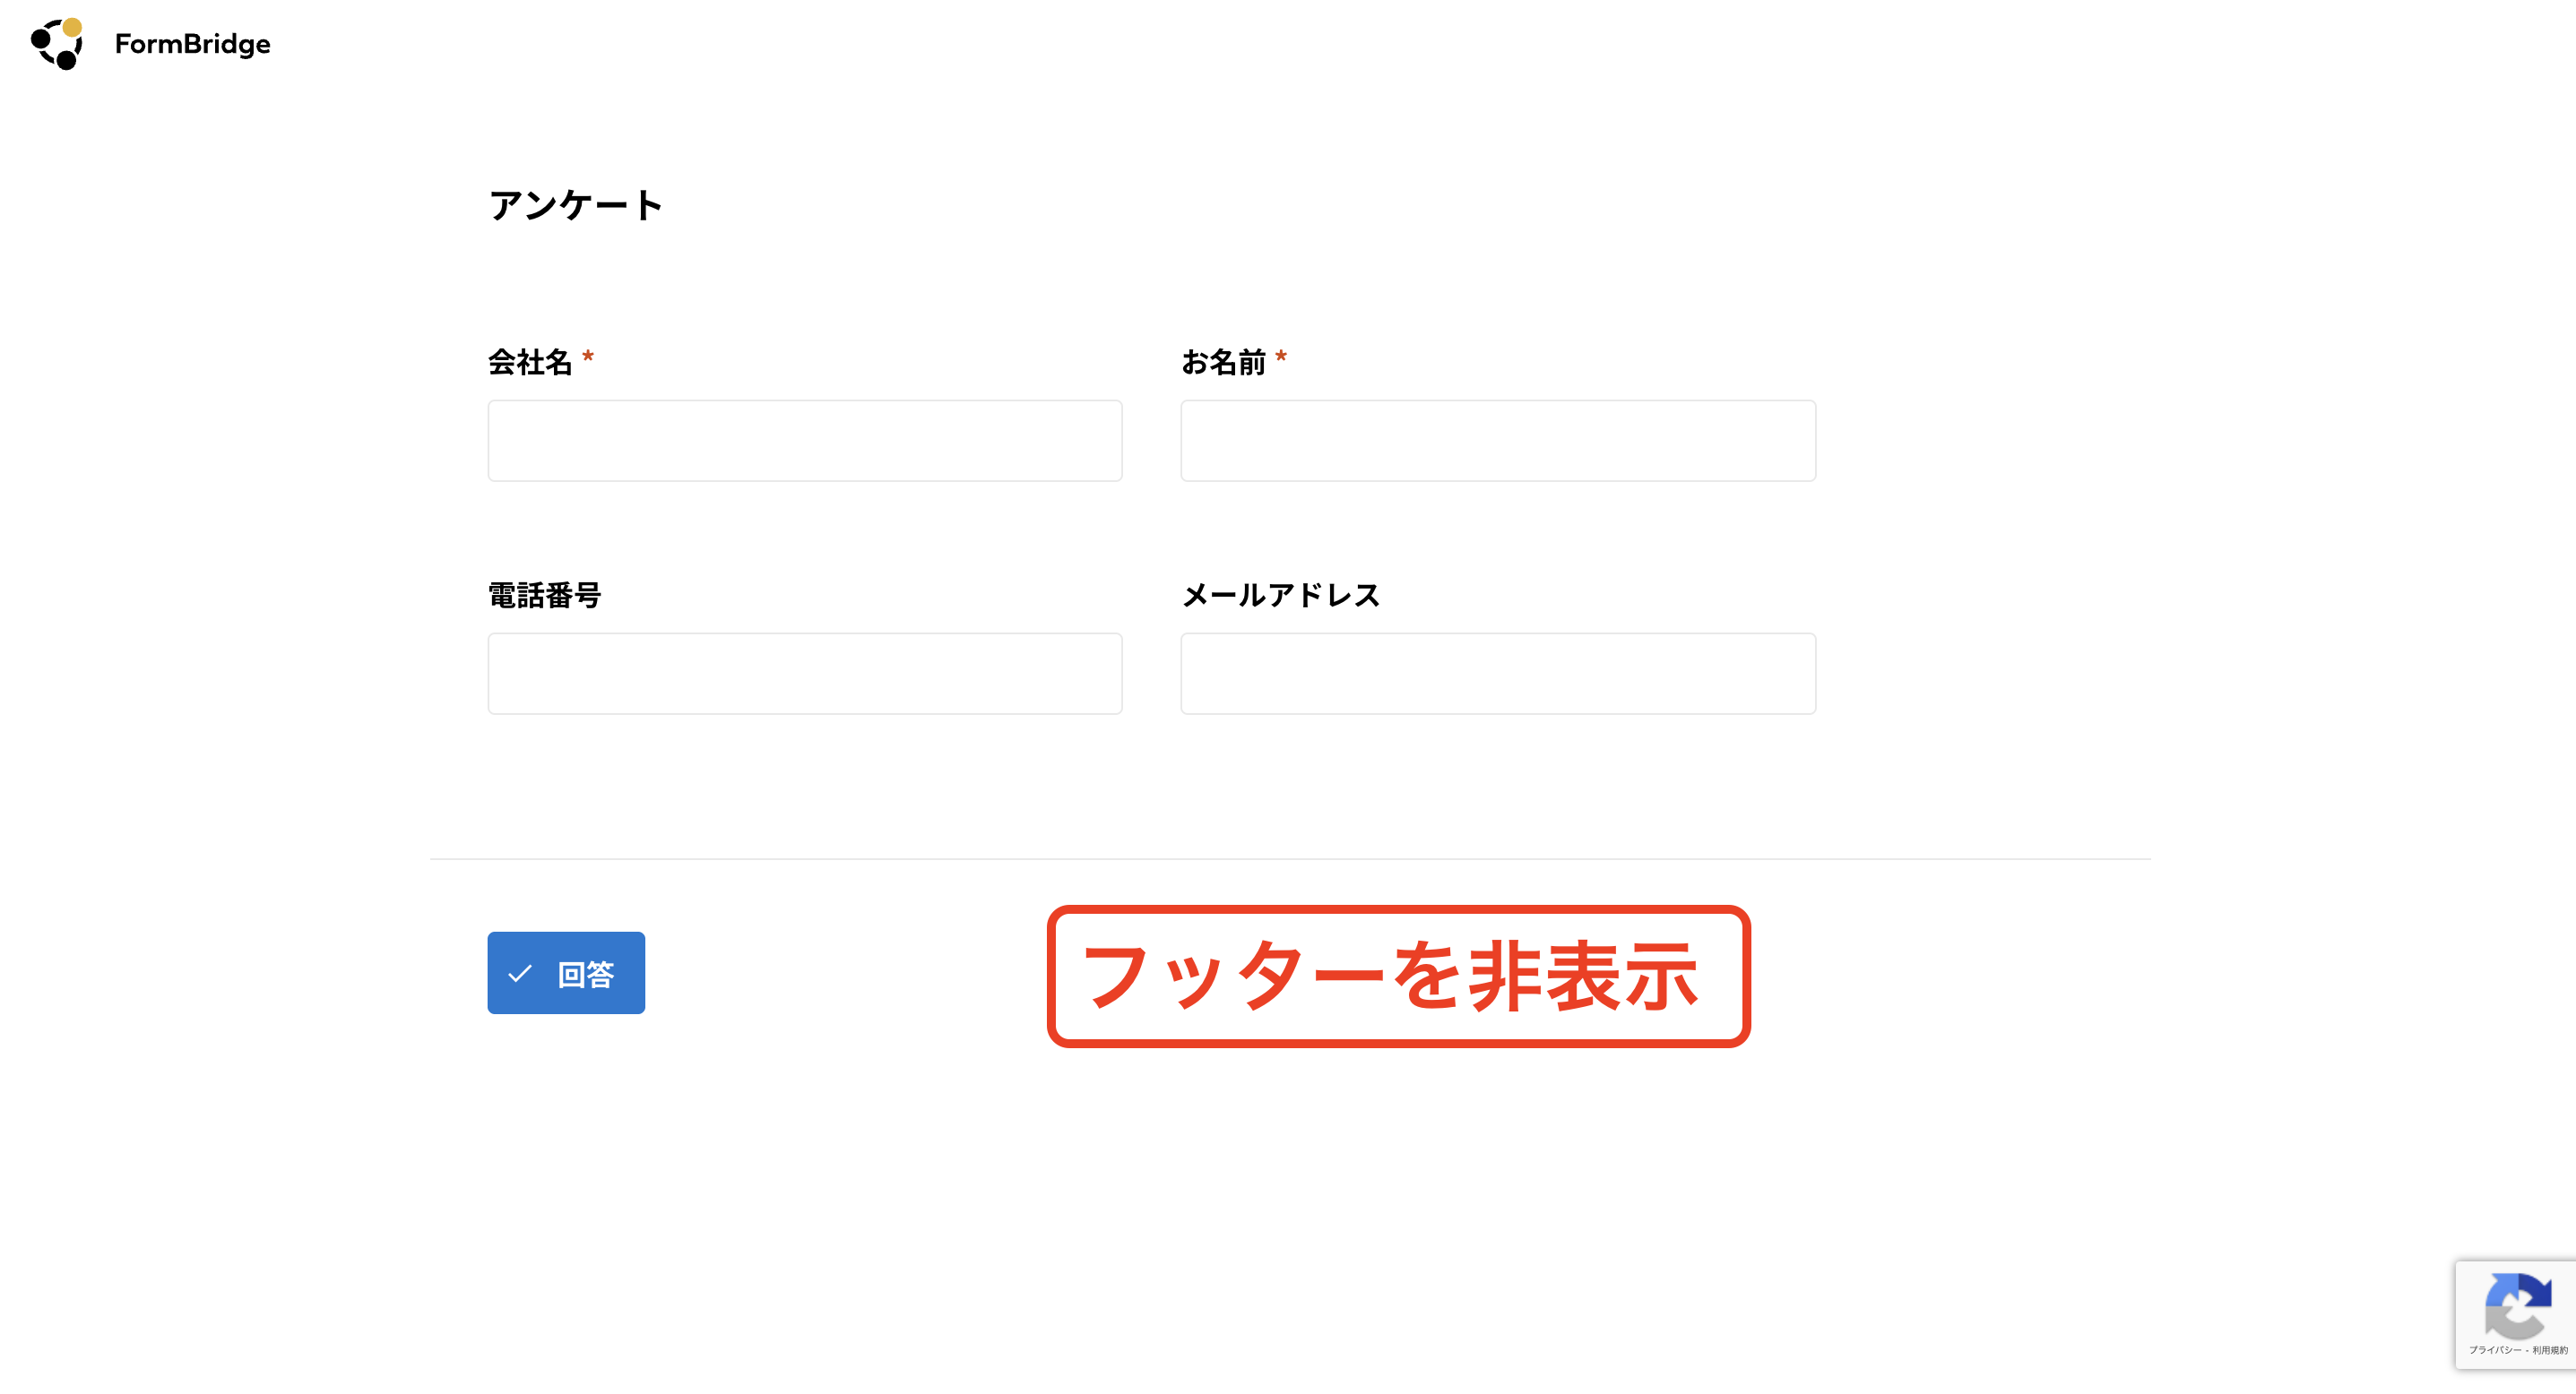Click the horizontal divider above 回答 button
The width and height of the screenshot is (2576, 1394).
coord(1290,858)
